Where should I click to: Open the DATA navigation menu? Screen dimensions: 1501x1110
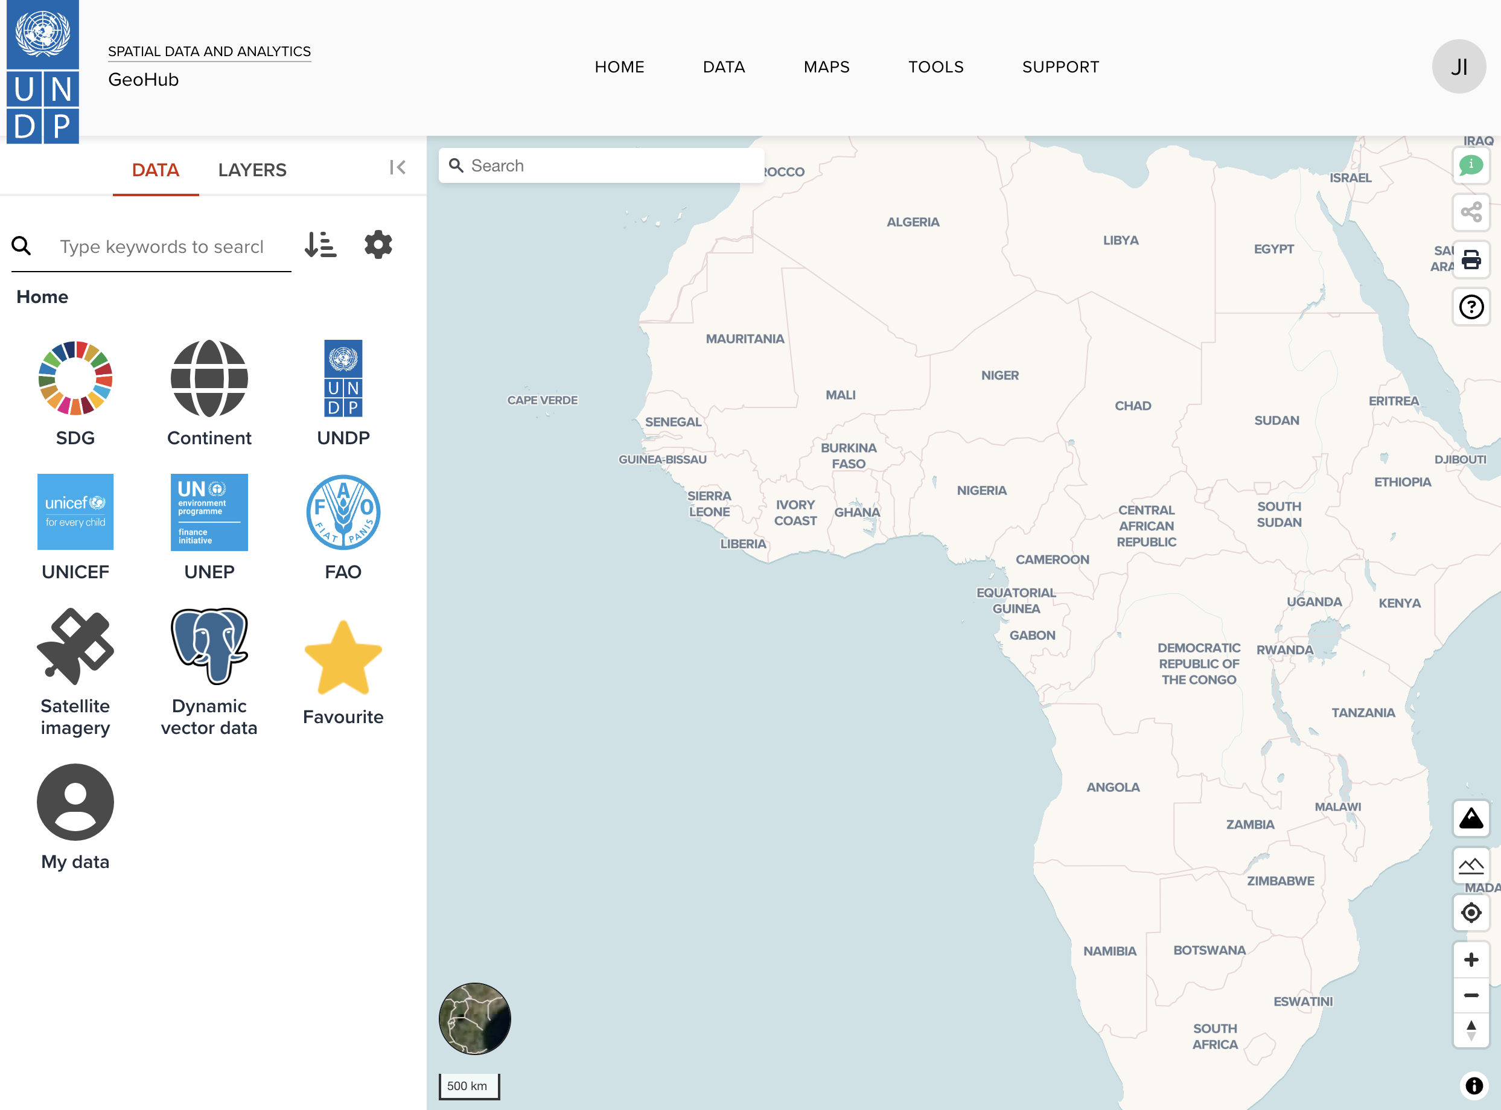724,67
